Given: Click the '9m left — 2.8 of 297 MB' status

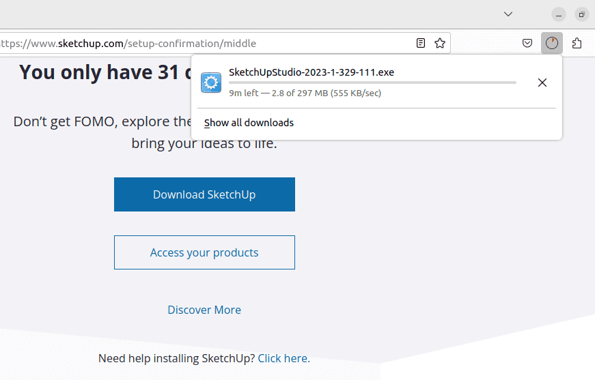Looking at the screenshot, I should tap(305, 93).
